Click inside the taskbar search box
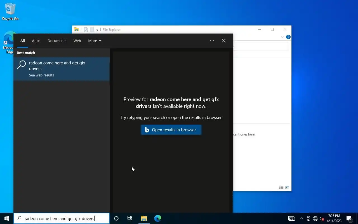This screenshot has height=224, width=358. (62, 218)
